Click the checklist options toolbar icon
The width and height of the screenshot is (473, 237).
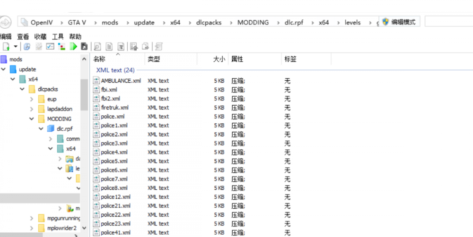pos(50,46)
